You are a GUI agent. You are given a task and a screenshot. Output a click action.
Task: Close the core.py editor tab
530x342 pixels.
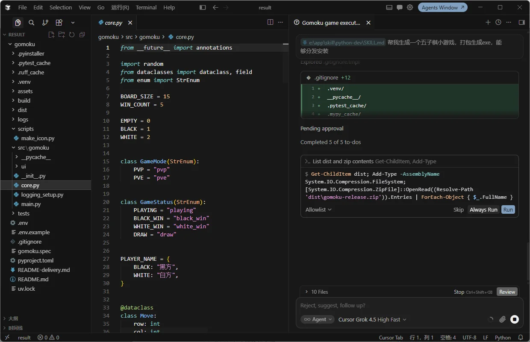tap(130, 23)
